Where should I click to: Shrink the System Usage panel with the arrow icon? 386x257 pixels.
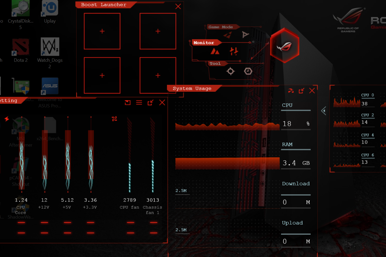(301, 91)
